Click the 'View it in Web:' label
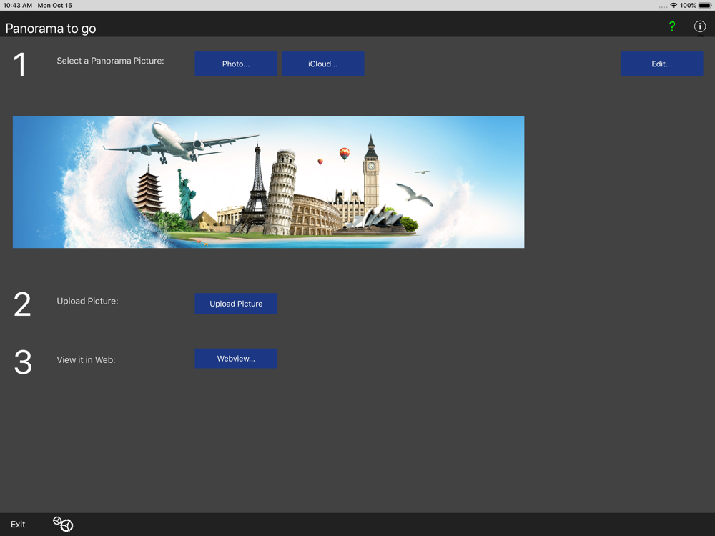The width and height of the screenshot is (715, 536). click(x=87, y=359)
